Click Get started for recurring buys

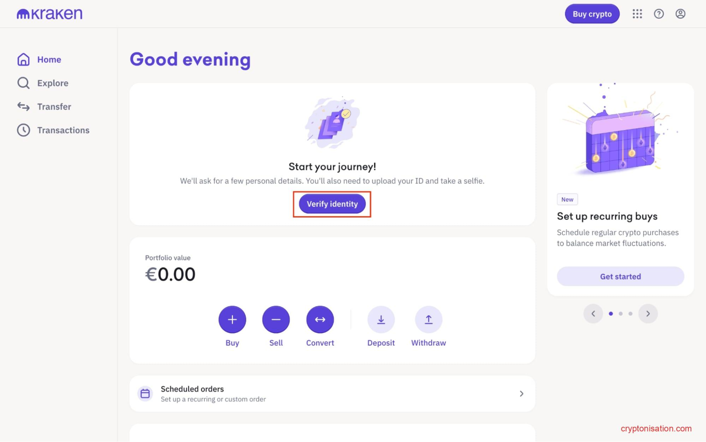tap(620, 276)
